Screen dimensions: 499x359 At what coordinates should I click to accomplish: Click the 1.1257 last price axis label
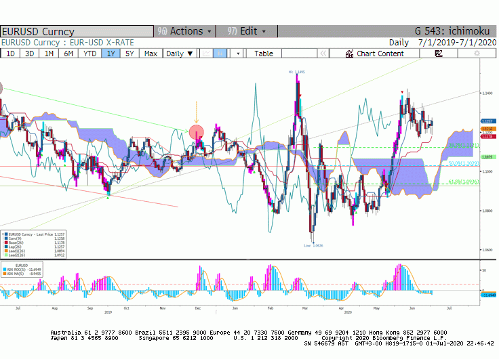tap(488, 121)
